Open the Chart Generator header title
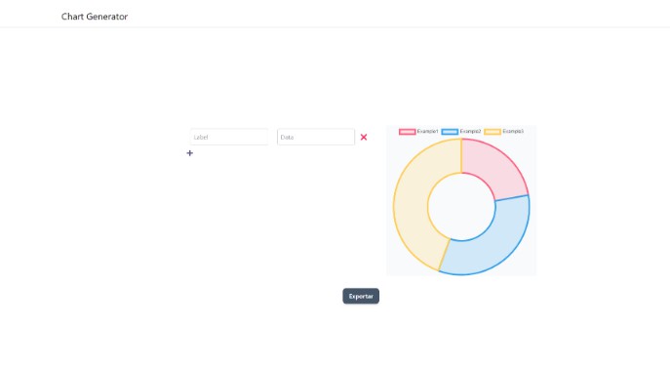 [95, 17]
